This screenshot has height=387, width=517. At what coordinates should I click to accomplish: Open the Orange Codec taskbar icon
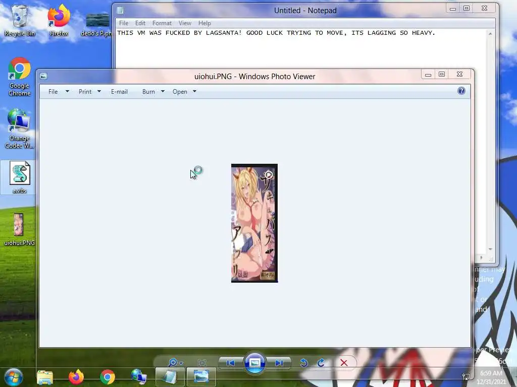click(x=138, y=377)
